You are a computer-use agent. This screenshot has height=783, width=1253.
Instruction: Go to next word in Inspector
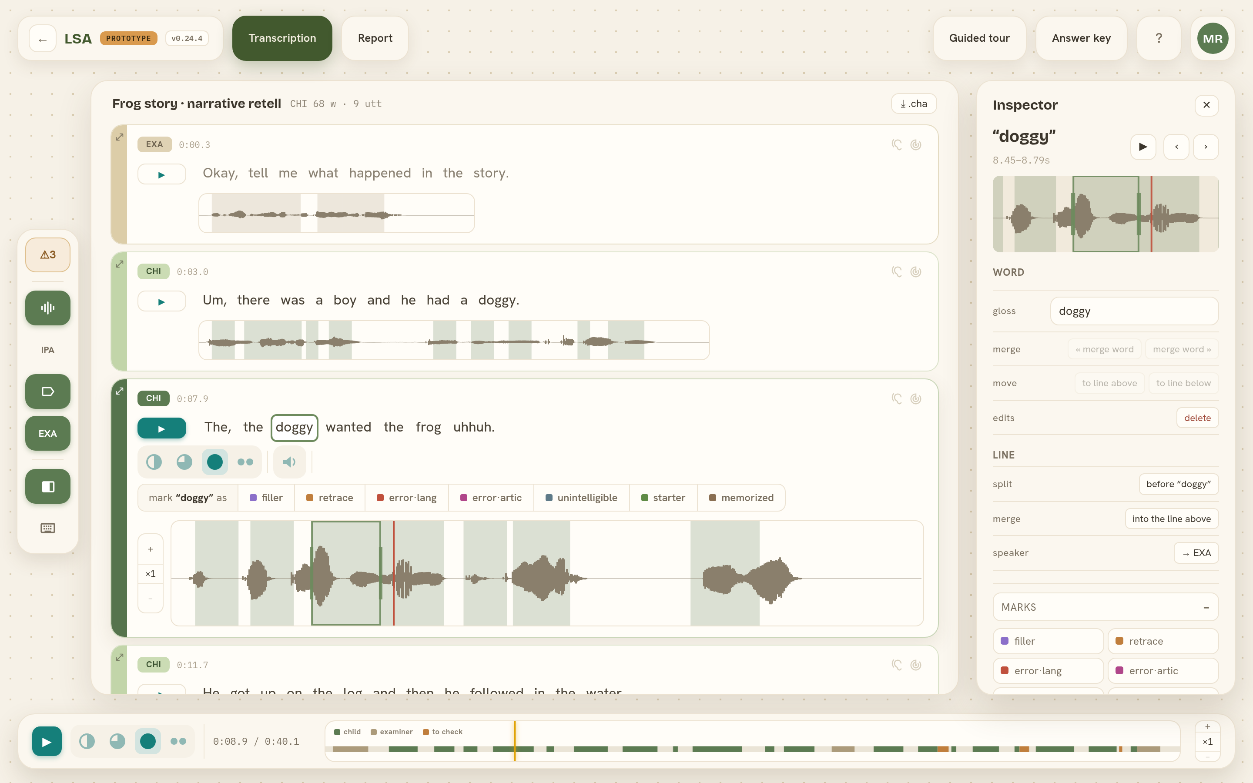1206,147
